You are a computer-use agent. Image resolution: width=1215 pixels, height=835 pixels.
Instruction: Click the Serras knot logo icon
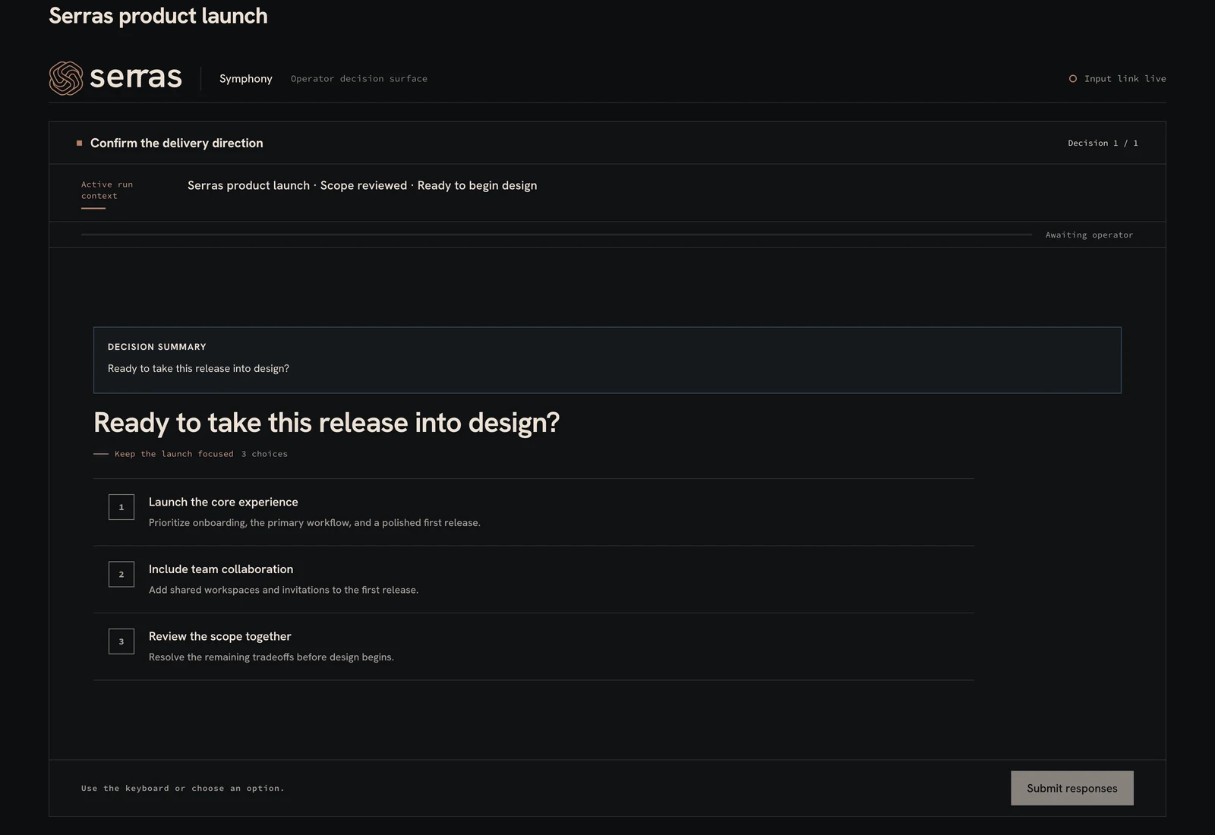click(66, 78)
